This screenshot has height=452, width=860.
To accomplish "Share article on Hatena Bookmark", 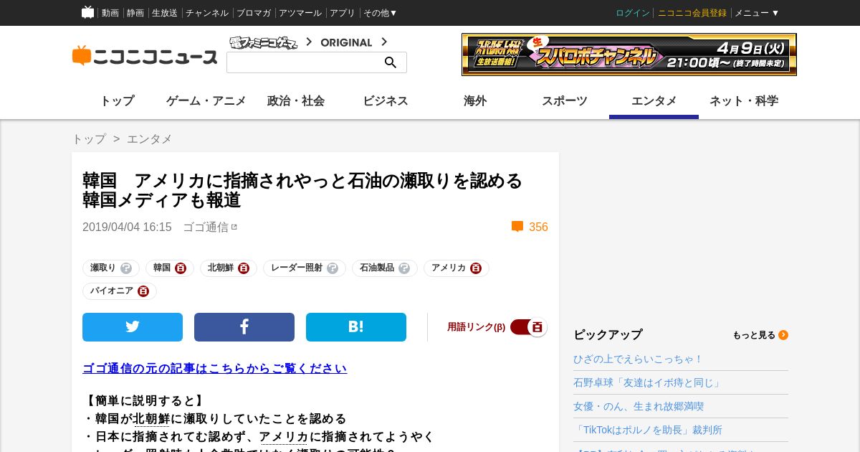I will (356, 327).
